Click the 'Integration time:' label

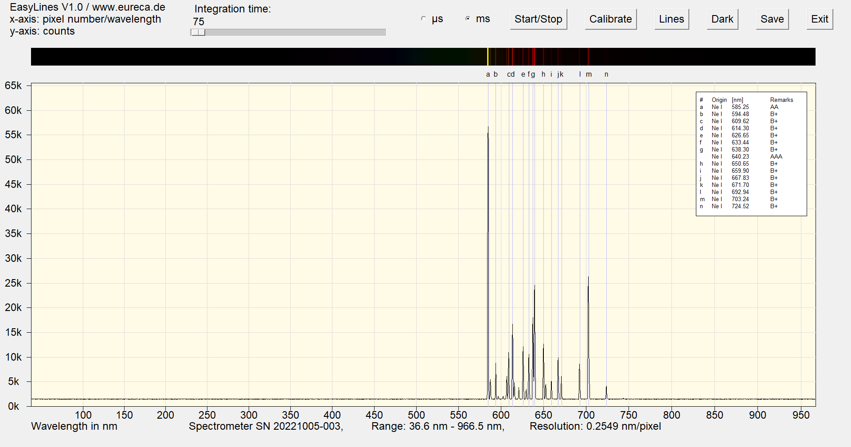tap(232, 9)
